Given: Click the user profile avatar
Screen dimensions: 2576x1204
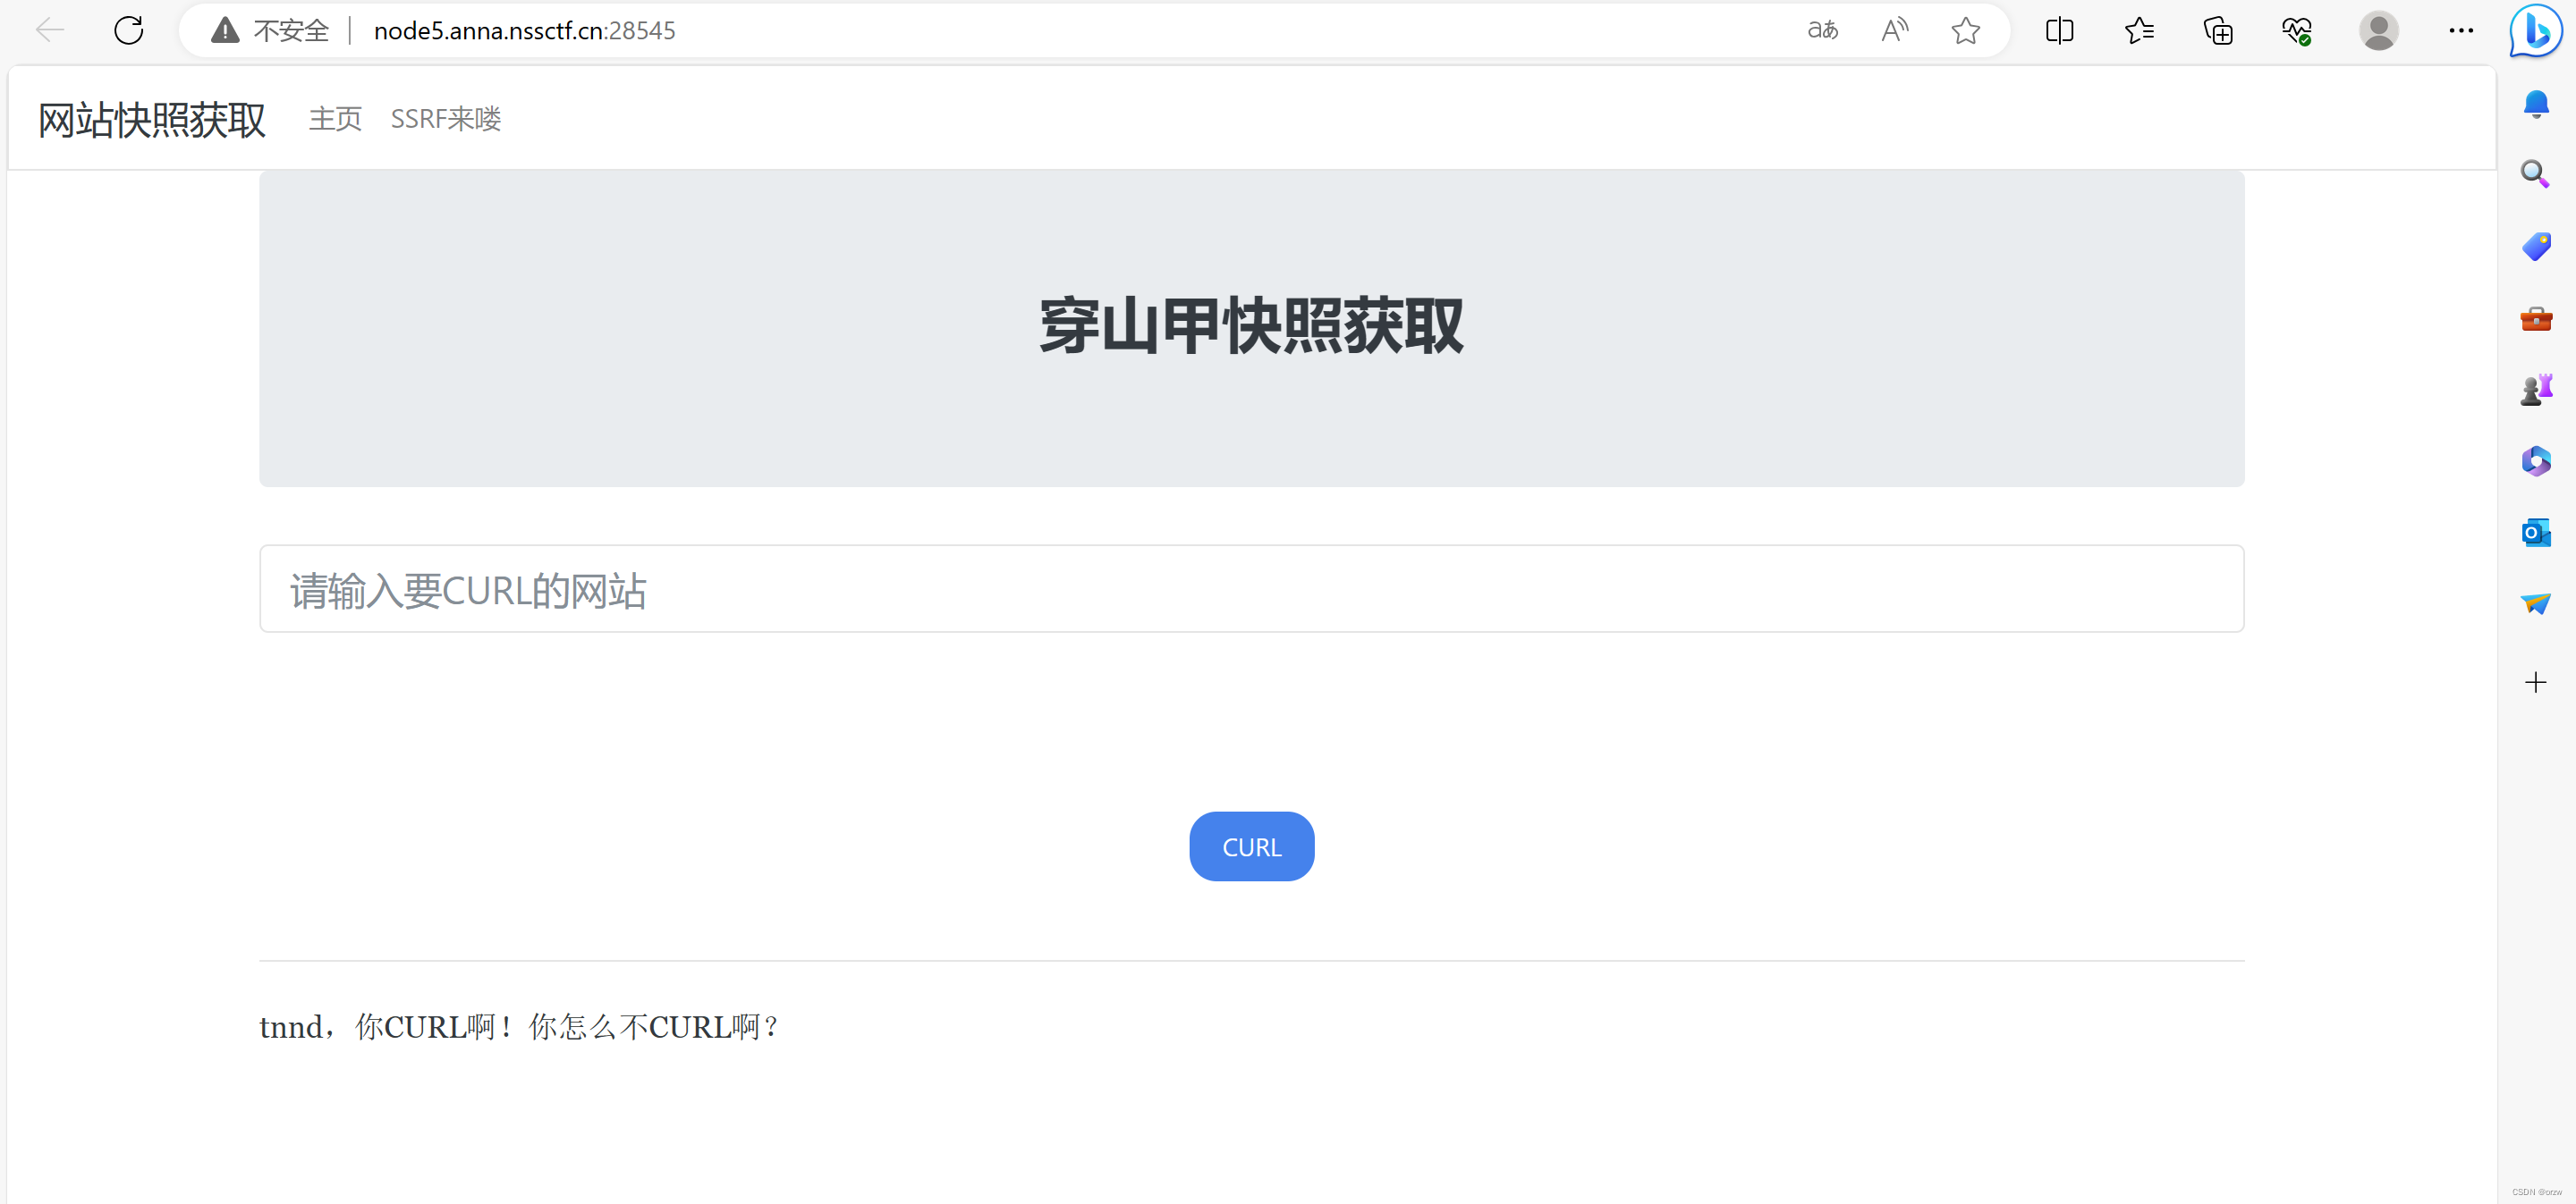Looking at the screenshot, I should (2378, 31).
